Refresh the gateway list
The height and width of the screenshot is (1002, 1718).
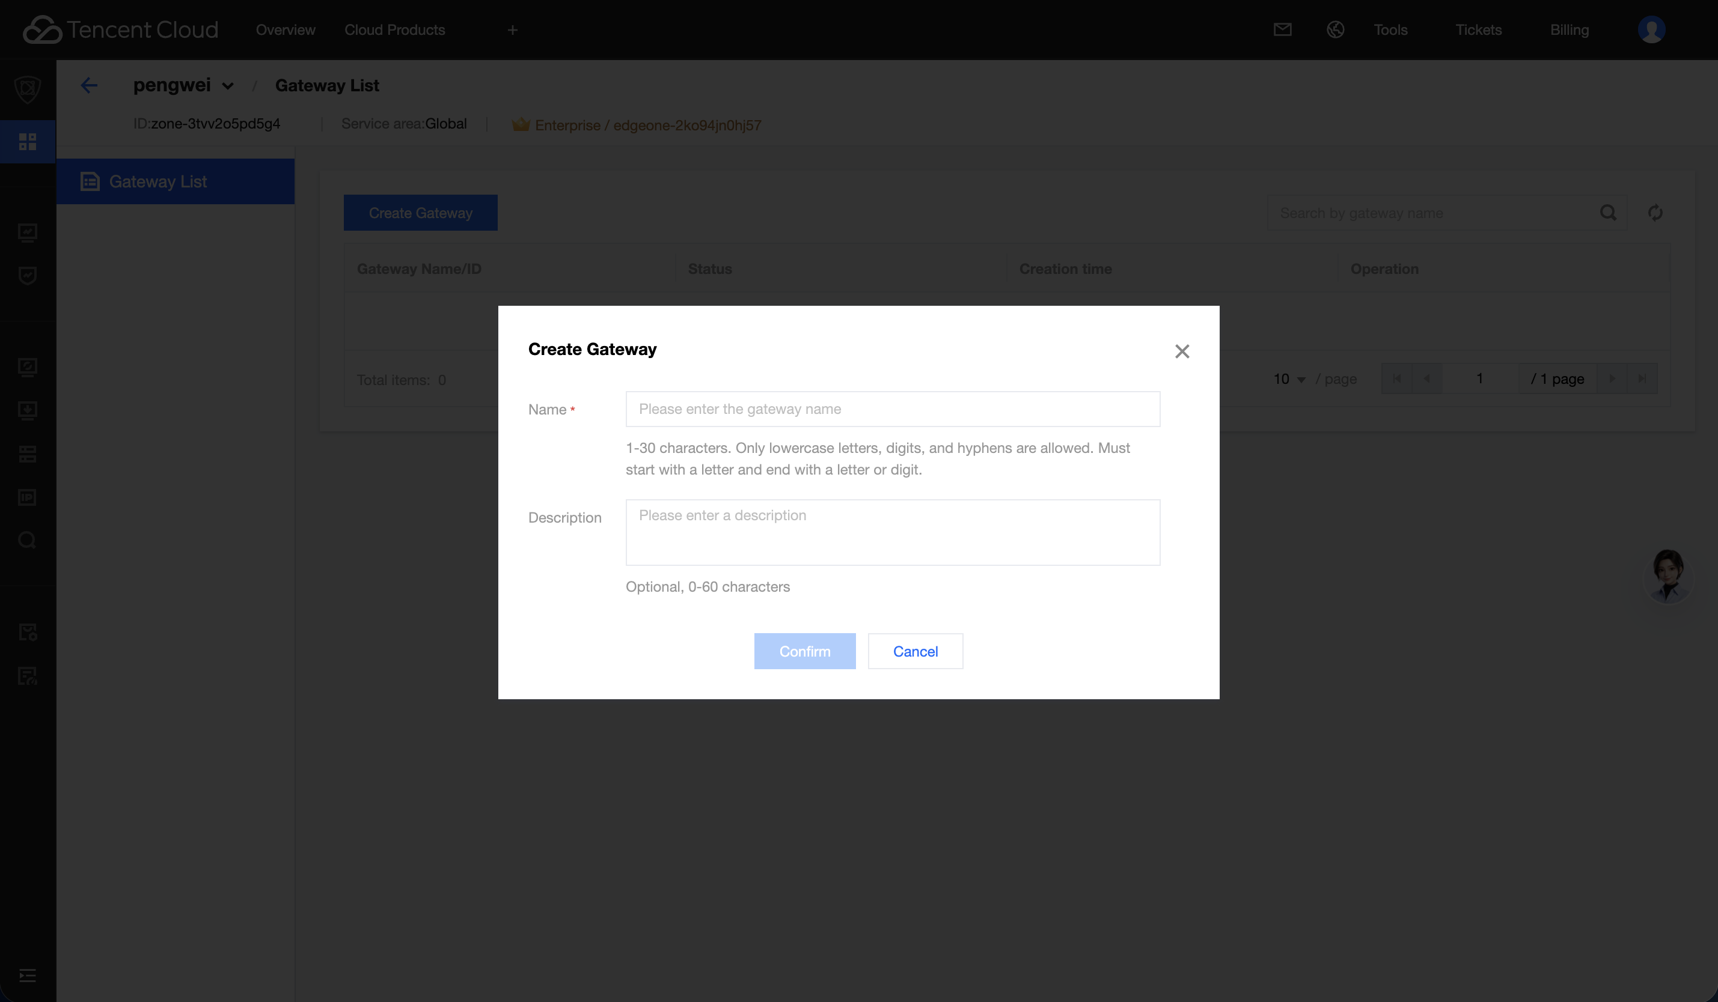coord(1655,213)
